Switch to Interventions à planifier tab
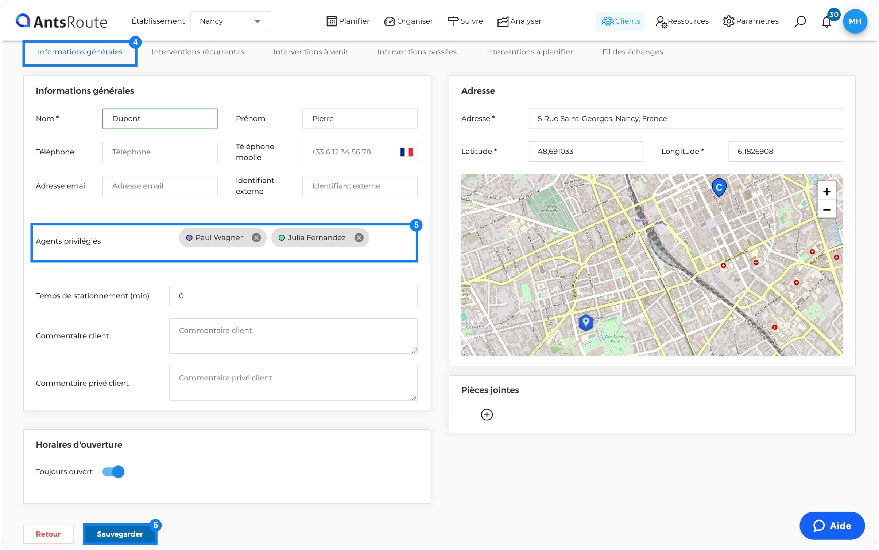Screen dimensions: 879x550 (x=529, y=52)
